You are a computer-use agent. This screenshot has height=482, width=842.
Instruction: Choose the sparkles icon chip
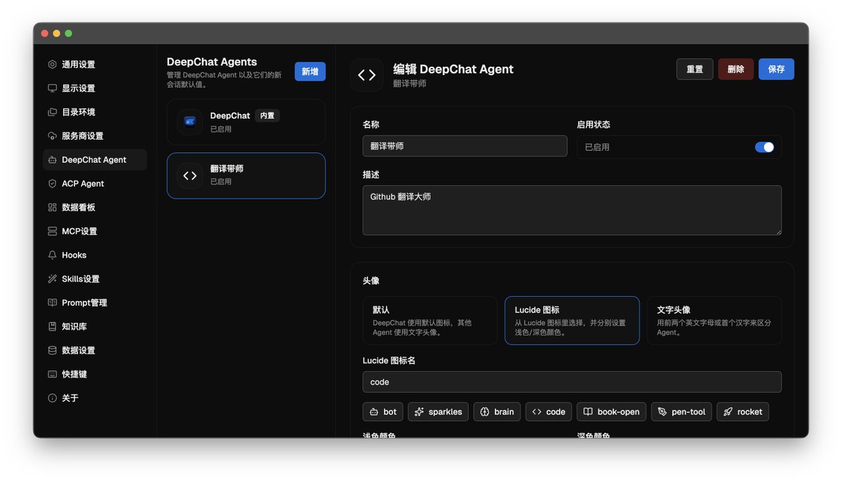click(438, 412)
